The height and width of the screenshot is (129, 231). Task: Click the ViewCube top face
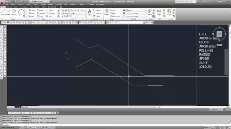point(219,34)
